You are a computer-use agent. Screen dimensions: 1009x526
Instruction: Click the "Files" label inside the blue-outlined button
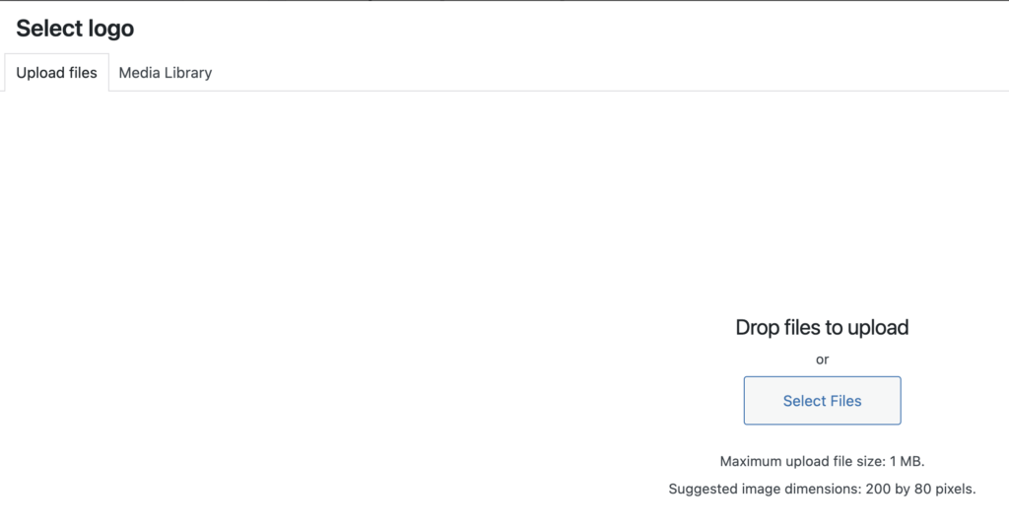click(x=845, y=401)
